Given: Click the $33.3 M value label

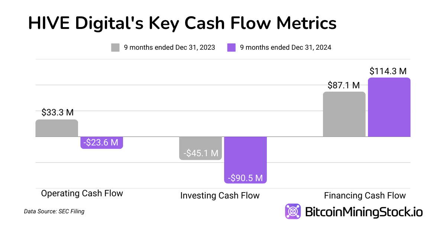Looking at the screenshot, I should coord(58,113).
